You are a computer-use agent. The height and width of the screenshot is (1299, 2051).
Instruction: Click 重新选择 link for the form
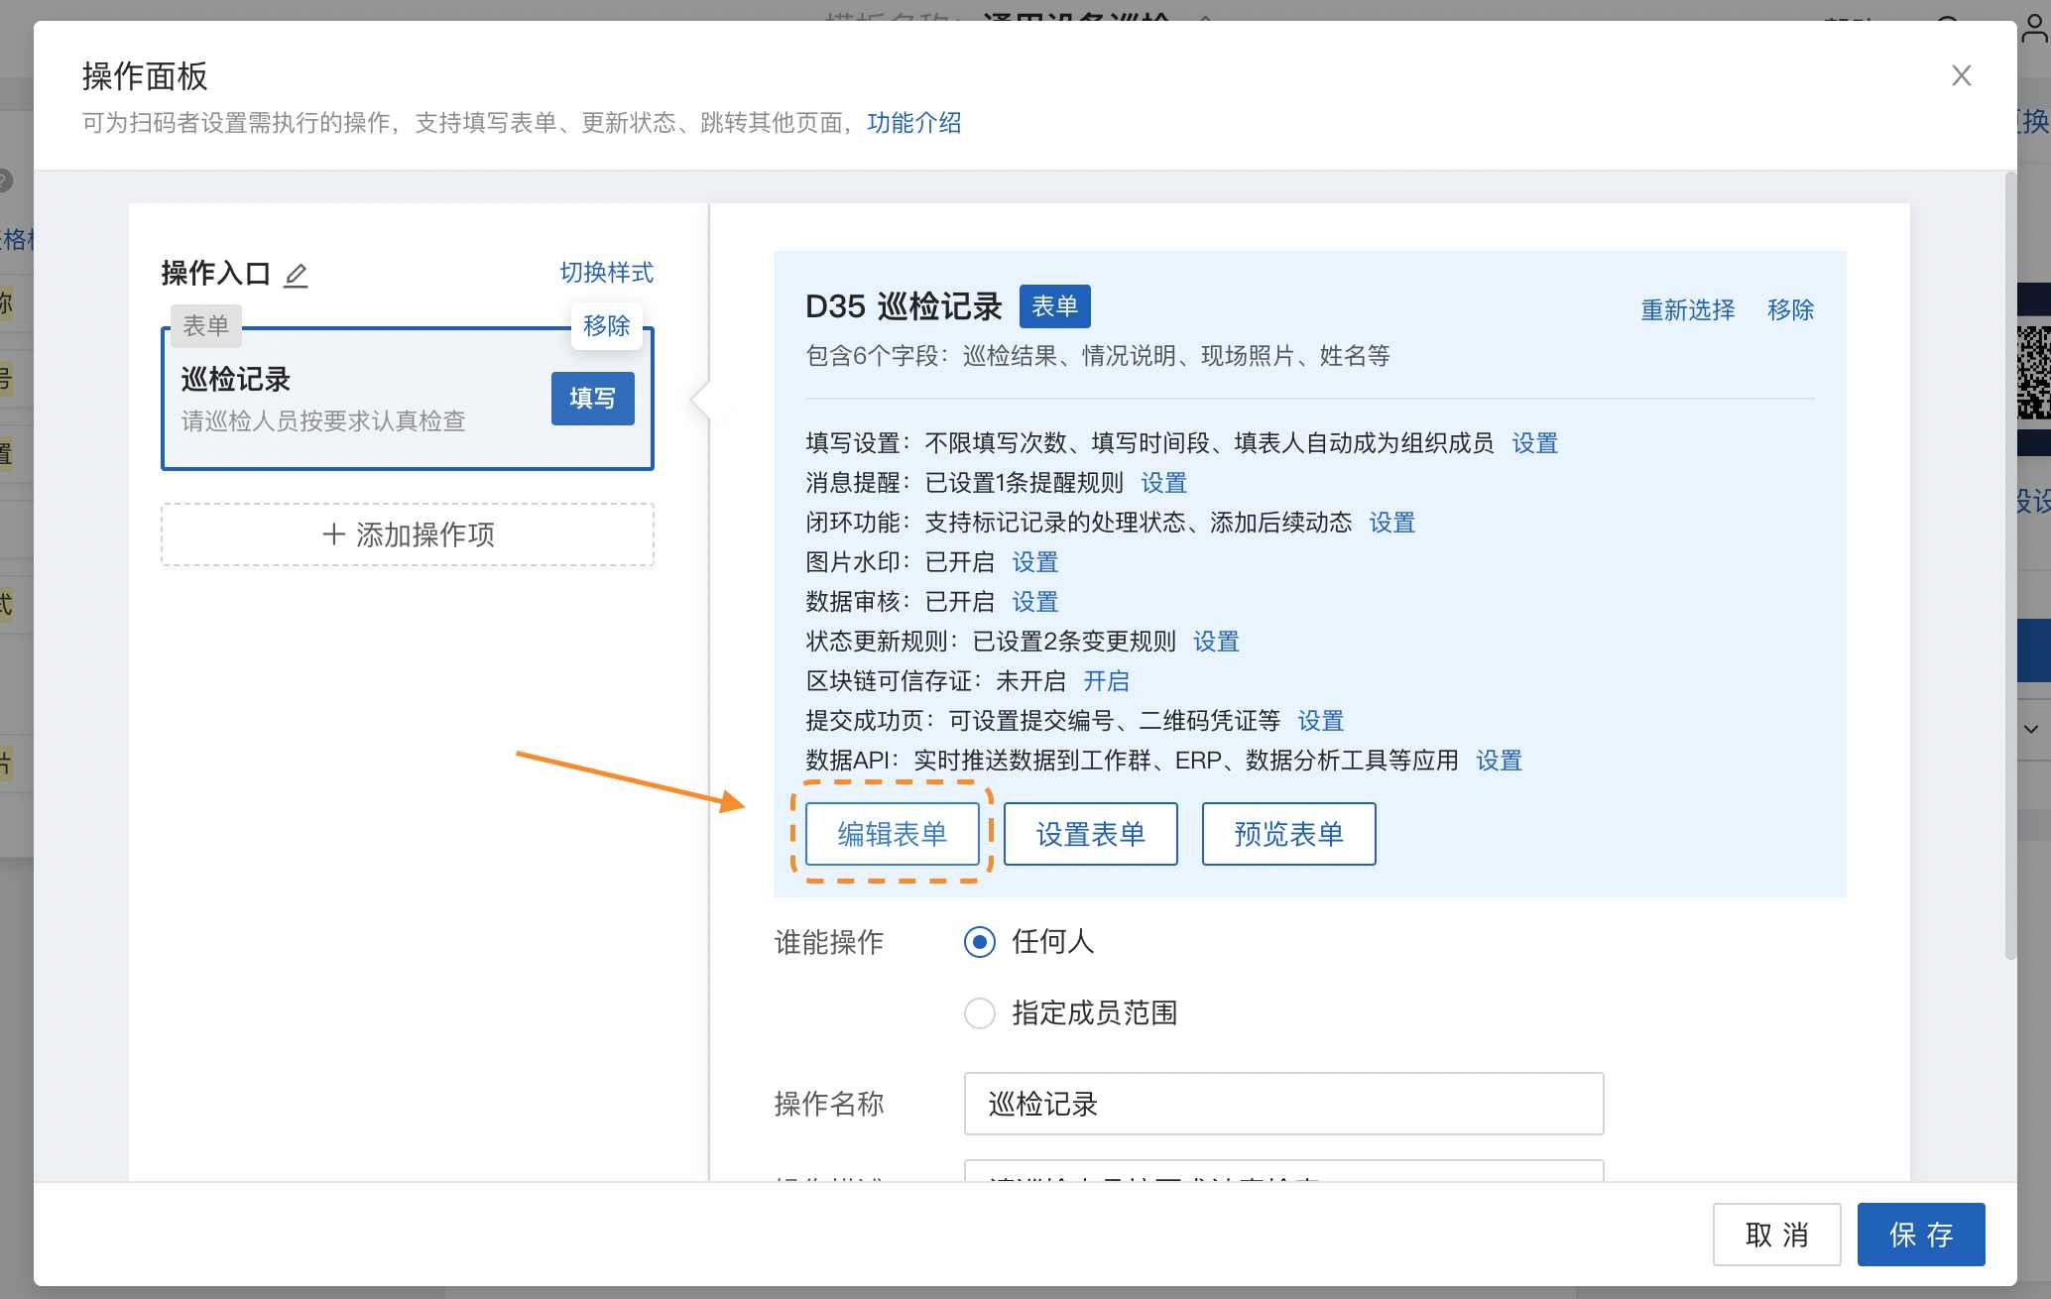(x=1687, y=310)
